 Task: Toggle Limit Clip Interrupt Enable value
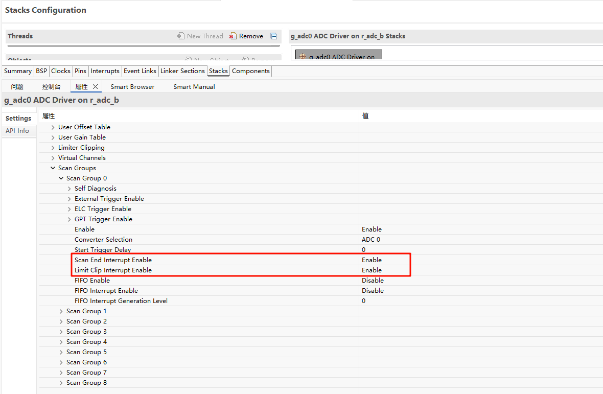tap(372, 270)
